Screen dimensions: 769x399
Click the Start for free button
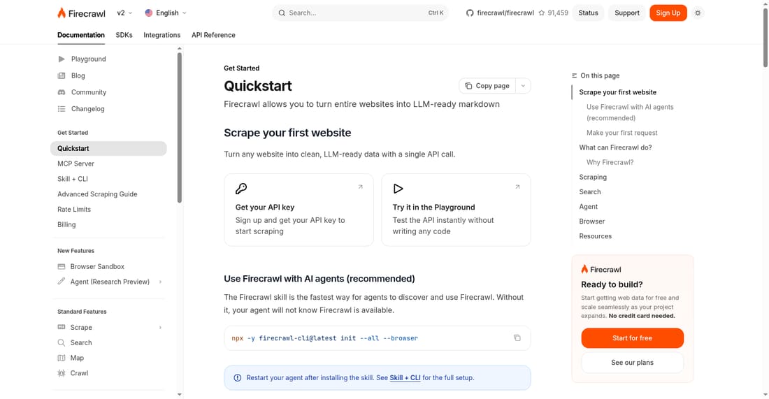(632, 338)
